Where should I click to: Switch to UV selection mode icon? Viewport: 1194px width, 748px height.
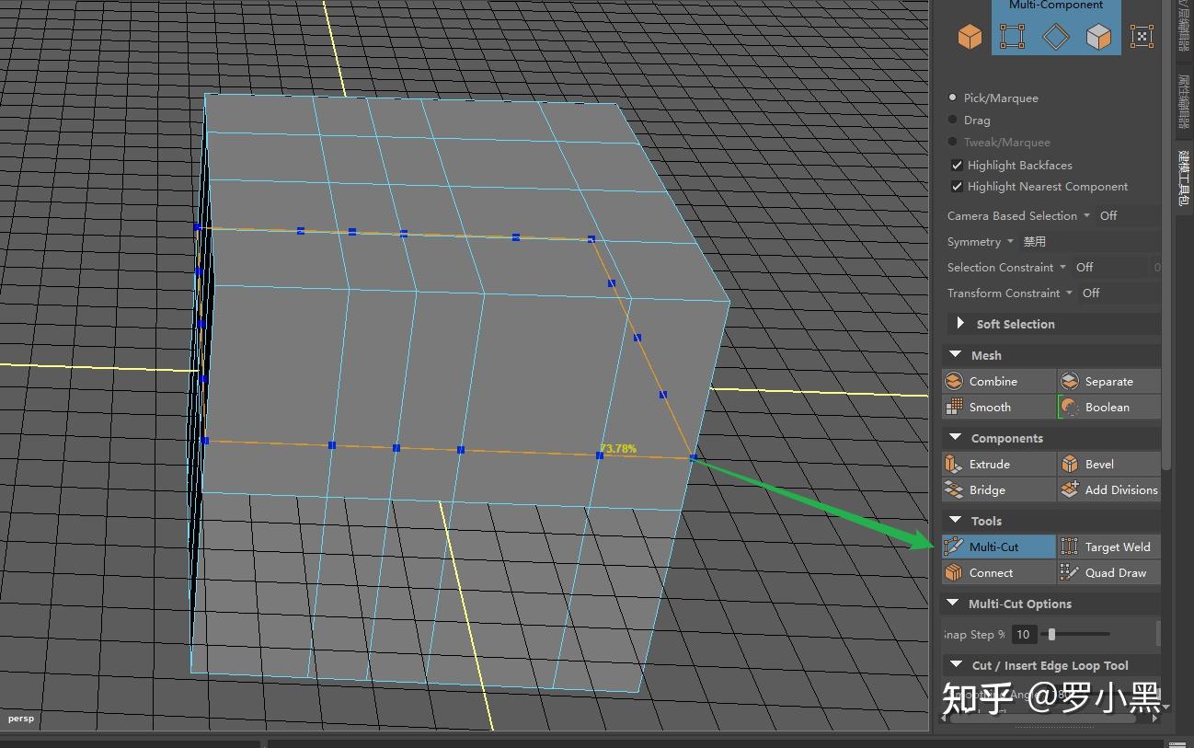(x=1142, y=37)
